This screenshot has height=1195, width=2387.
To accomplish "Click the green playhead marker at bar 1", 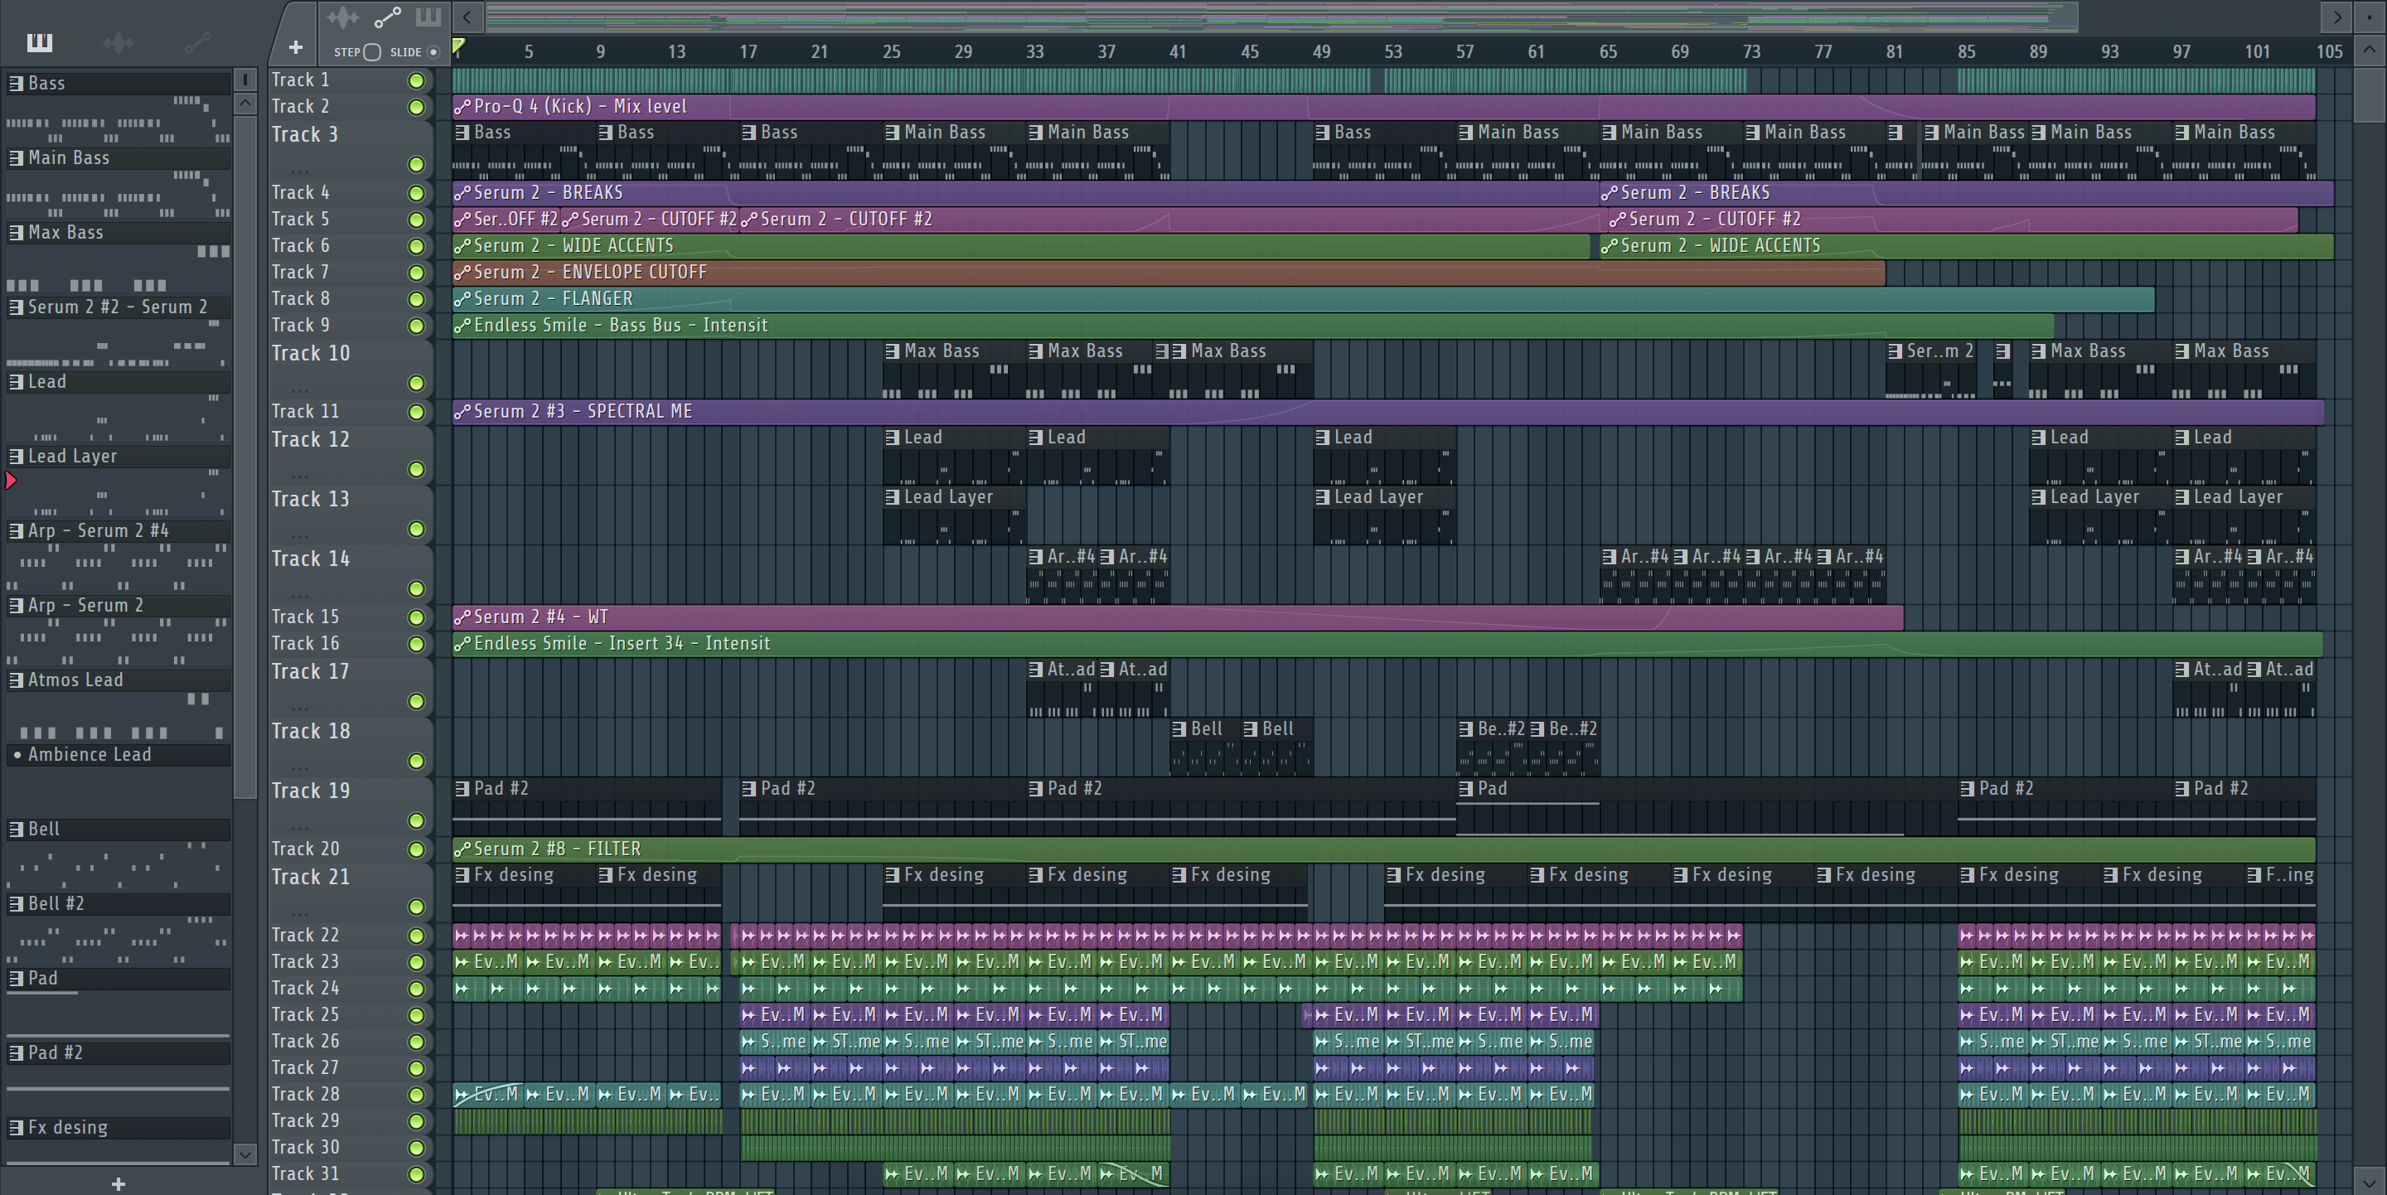I will (x=458, y=46).
